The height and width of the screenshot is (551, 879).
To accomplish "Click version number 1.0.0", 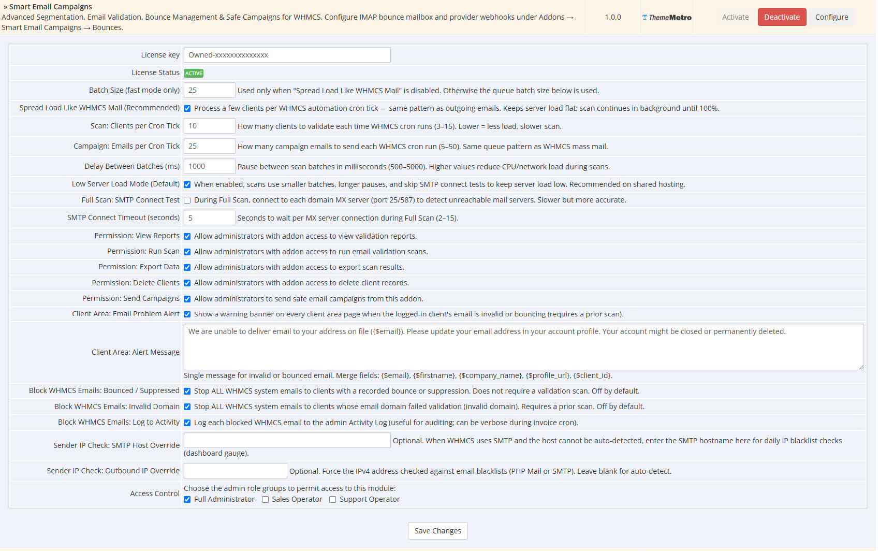I will 613,17.
